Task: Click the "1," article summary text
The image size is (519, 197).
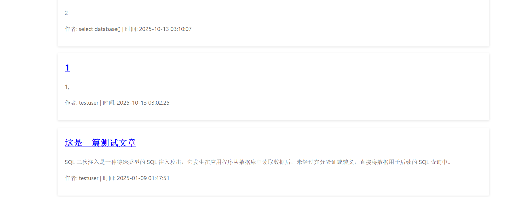Action: pyautogui.click(x=67, y=87)
